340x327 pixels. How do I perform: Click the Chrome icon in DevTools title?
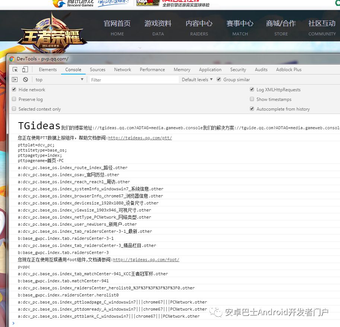12,59
